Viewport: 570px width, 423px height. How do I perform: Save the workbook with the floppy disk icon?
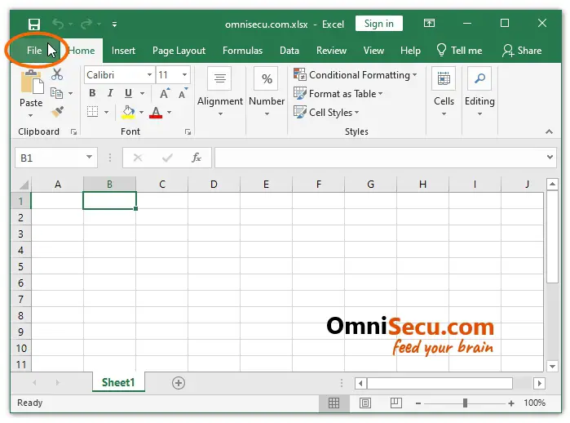[x=34, y=24]
